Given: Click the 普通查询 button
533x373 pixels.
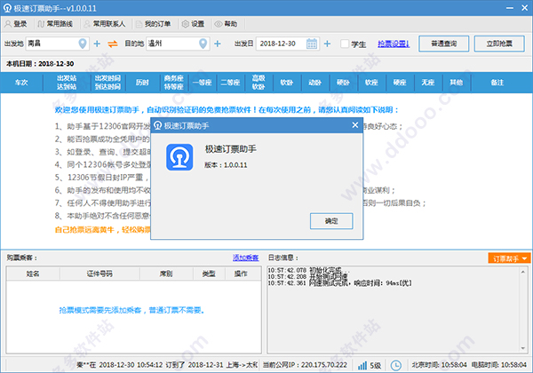Looking at the screenshot, I should 443,44.
